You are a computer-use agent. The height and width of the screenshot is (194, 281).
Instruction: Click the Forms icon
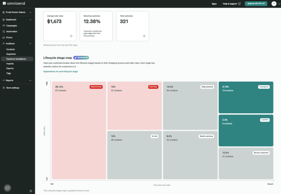click(x=3, y=38)
